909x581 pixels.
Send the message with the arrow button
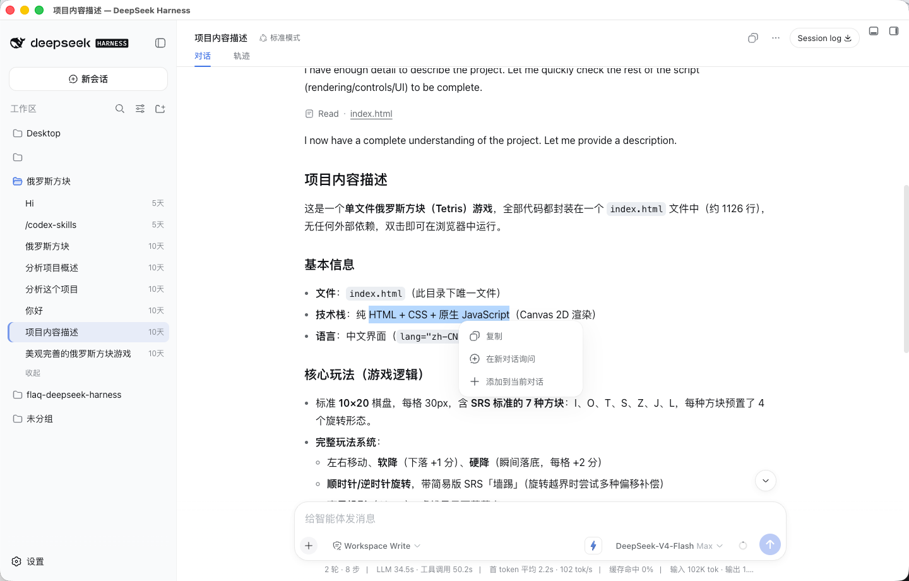coord(770,544)
